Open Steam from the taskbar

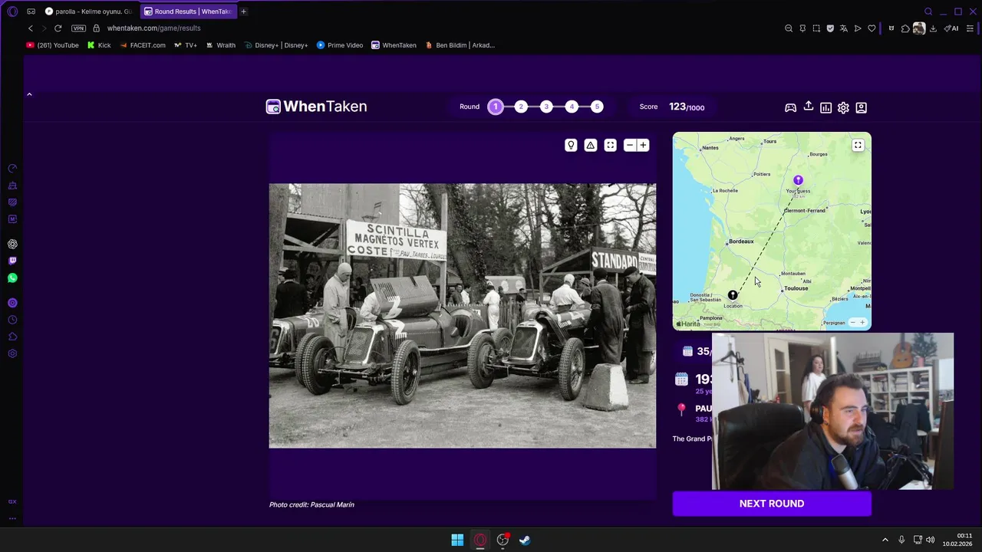pos(525,540)
